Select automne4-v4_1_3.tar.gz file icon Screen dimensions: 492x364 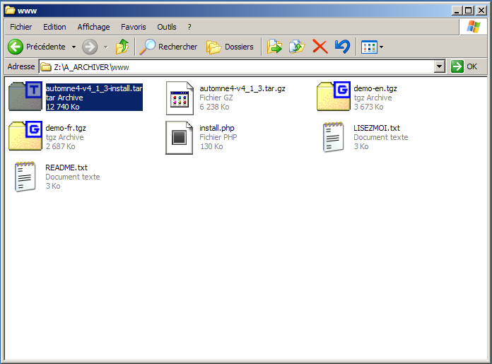pos(180,98)
